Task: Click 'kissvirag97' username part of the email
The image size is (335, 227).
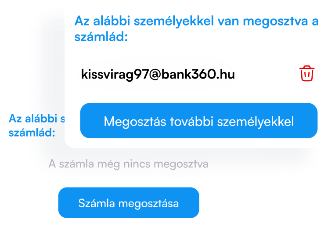Action: click(x=115, y=75)
